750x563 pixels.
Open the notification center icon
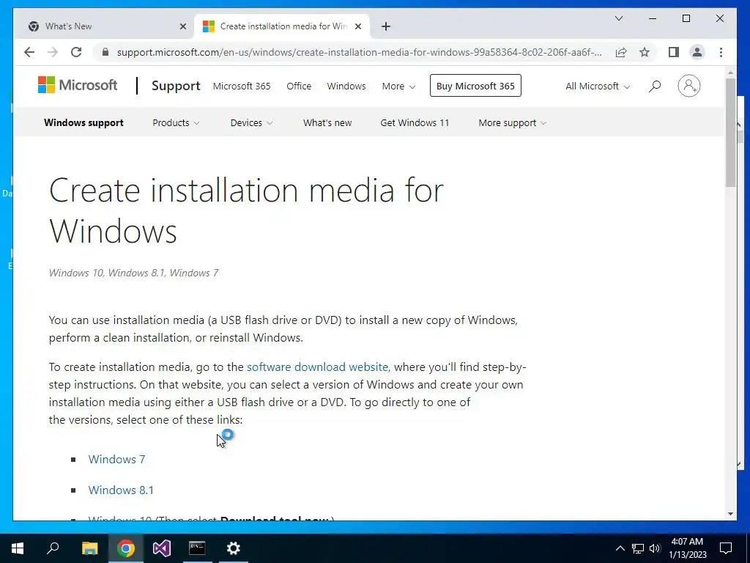point(726,548)
